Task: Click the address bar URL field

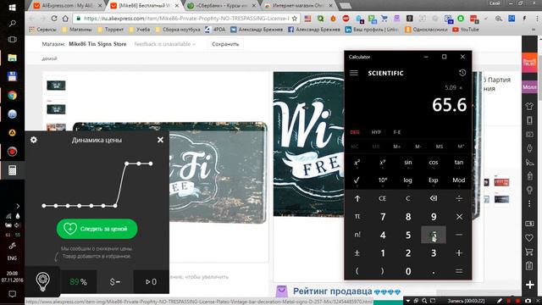Action: [186, 19]
